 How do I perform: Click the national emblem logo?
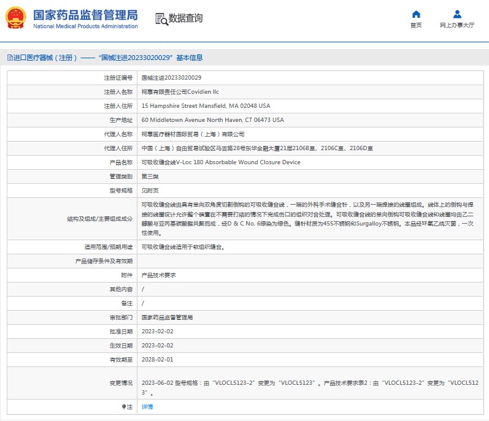coord(16,18)
